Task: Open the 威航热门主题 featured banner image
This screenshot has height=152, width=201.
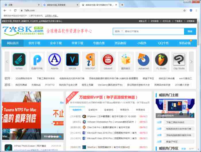Action: click(x=175, y=108)
